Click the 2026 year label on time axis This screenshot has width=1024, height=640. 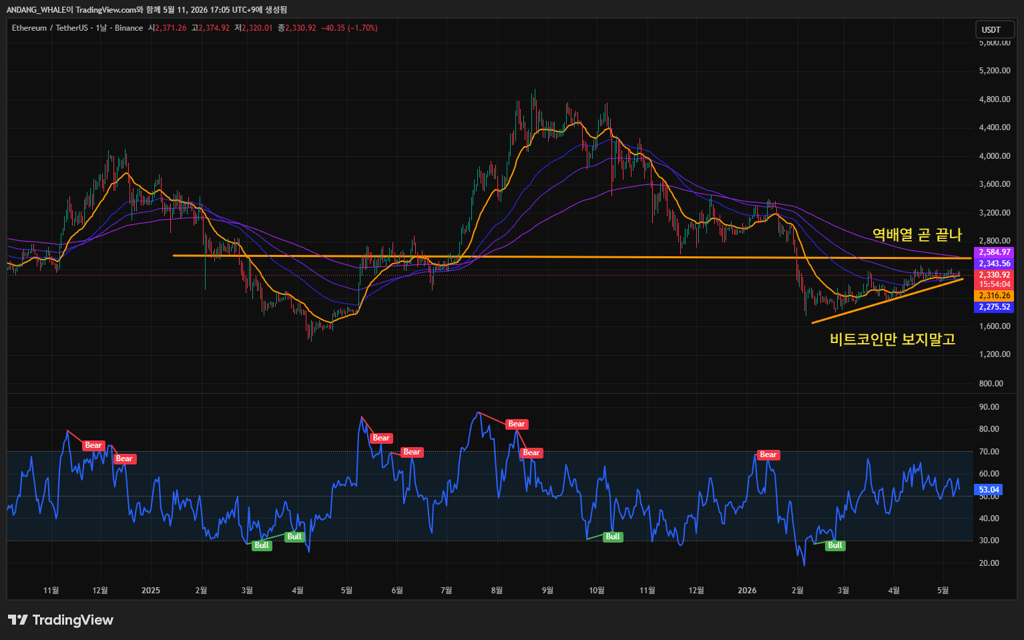point(747,591)
